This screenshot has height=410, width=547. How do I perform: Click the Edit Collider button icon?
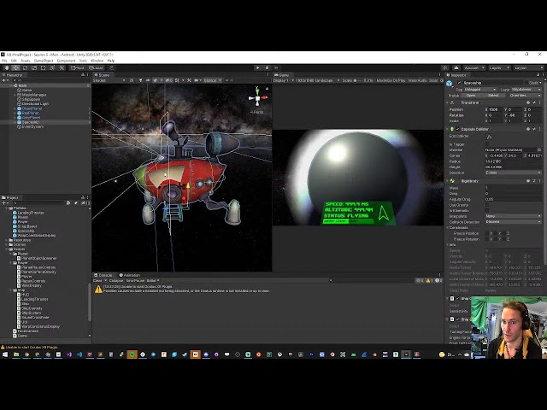pos(489,137)
